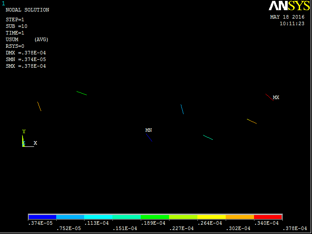Viewport: 312px width, 234px height.
Task: Click the dark blue line element at MN
Action: [149, 138]
